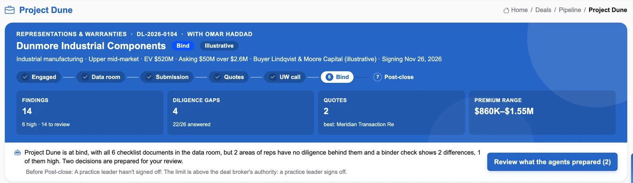Click Review what the agents prepared button
633x183 pixels.
pos(552,162)
